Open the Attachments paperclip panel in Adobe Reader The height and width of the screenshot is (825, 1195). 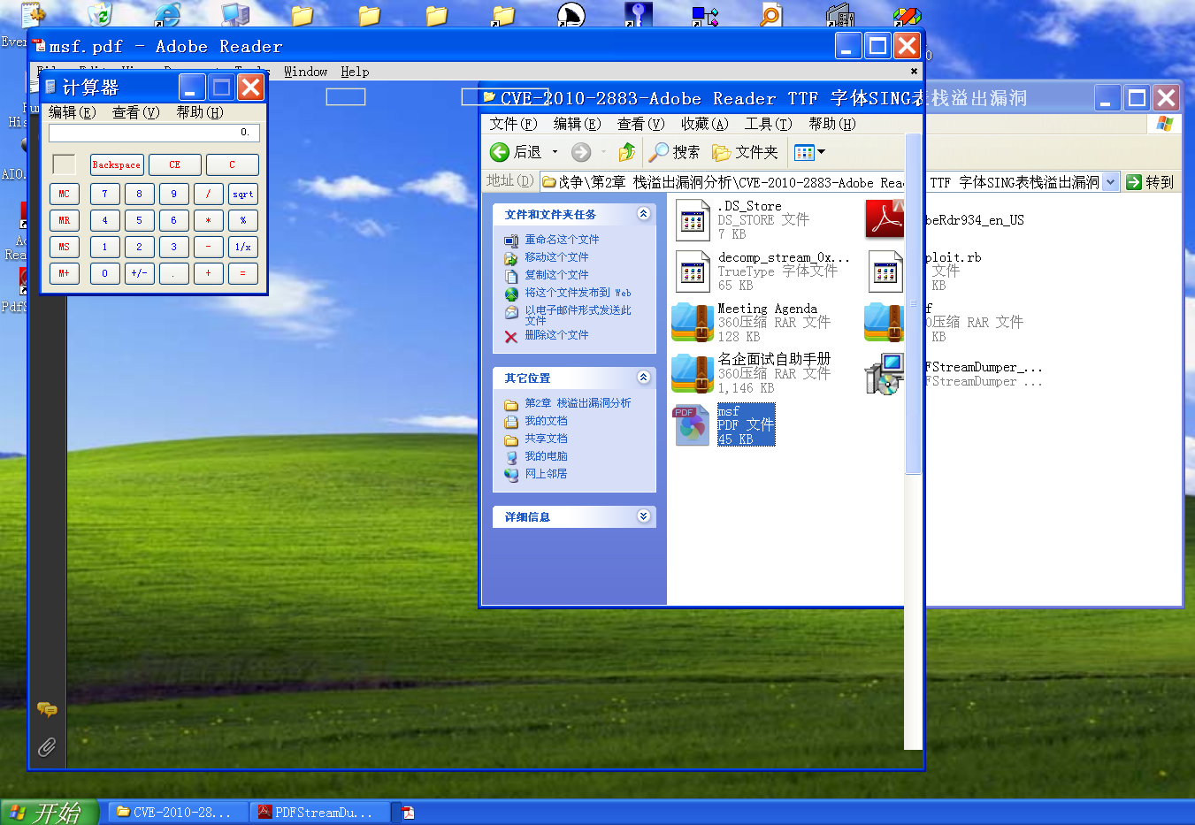[x=47, y=747]
